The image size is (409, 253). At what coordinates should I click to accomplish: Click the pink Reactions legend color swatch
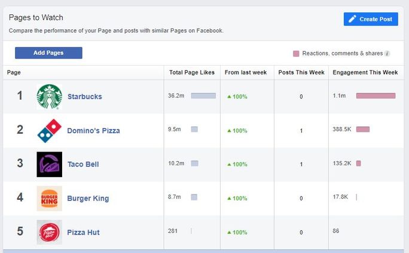(296, 54)
